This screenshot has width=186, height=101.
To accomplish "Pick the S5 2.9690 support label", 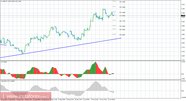I will (122, 35).
